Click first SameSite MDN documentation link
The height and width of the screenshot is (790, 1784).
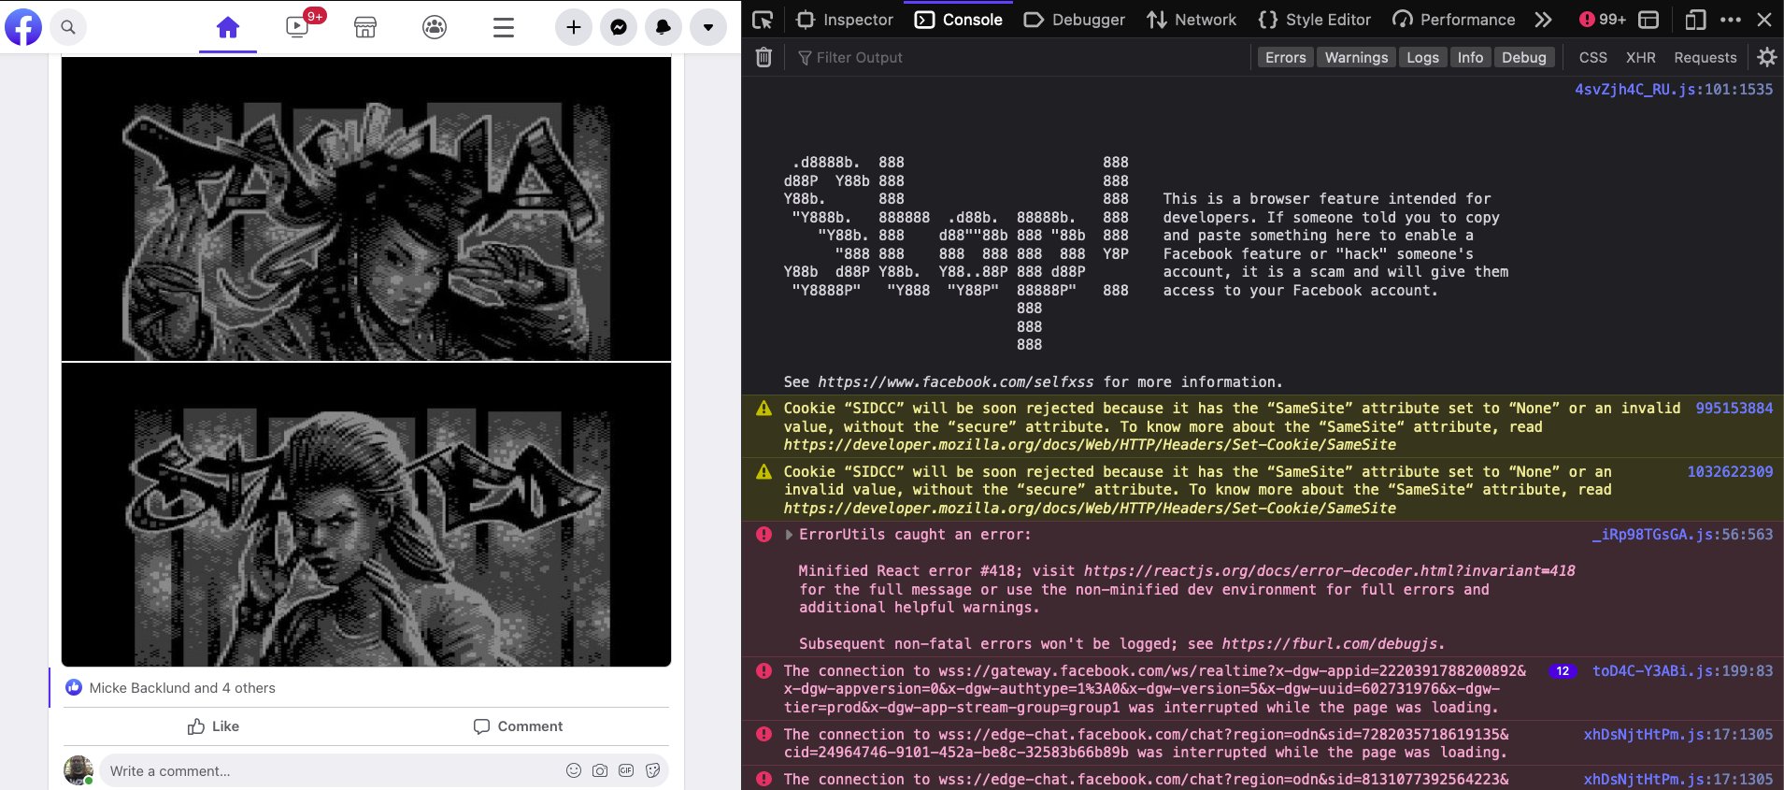coord(1090,445)
